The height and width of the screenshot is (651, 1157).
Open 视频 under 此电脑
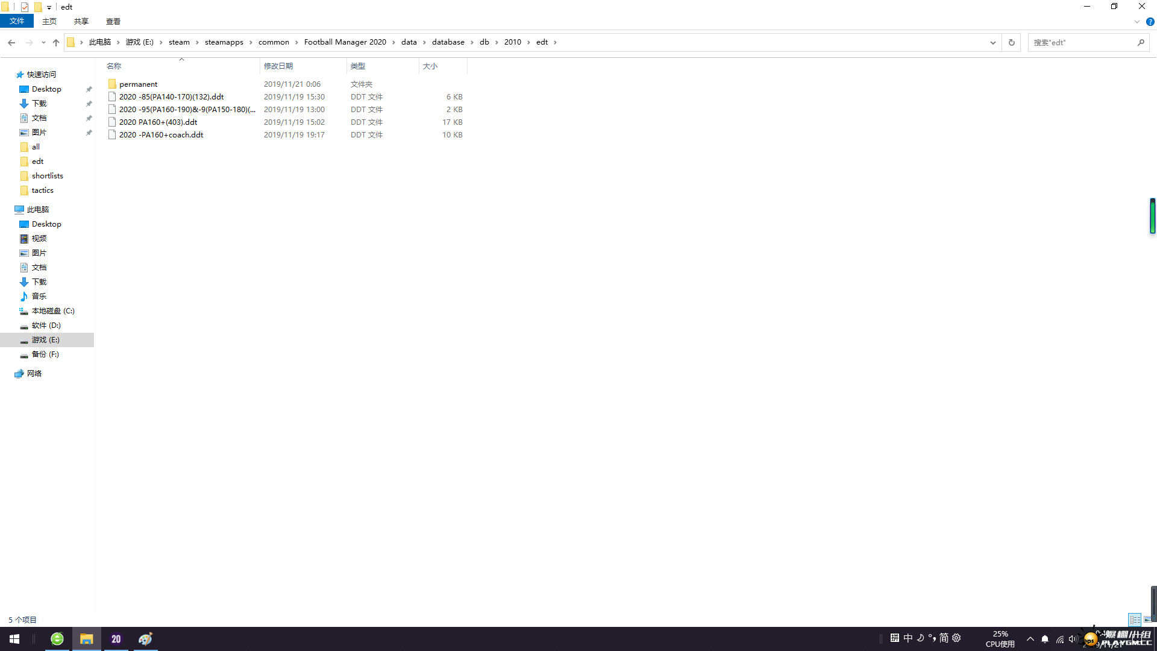tap(39, 239)
